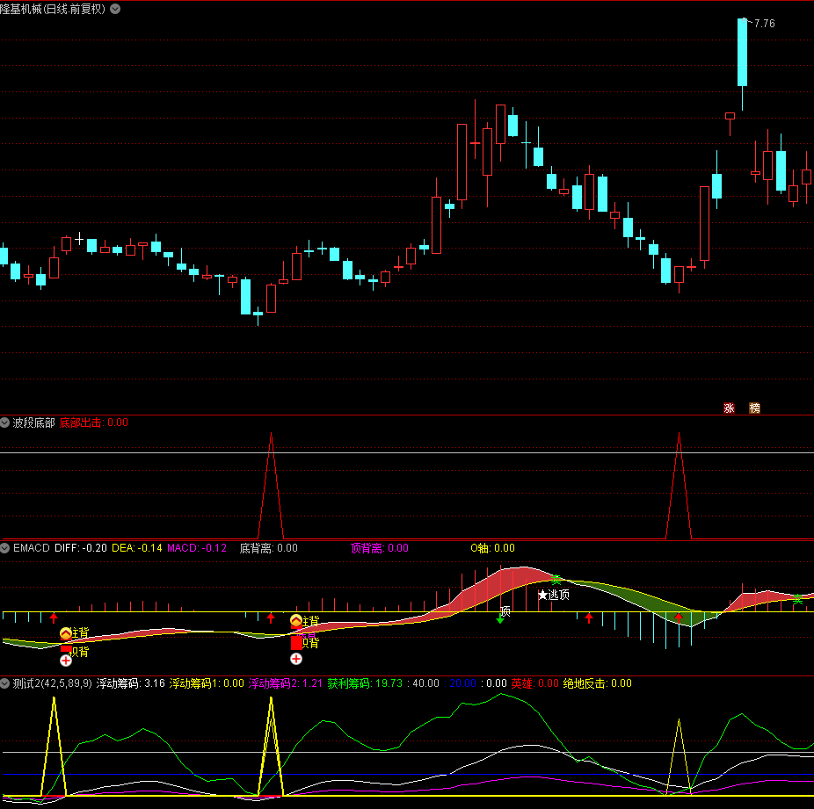This screenshot has height=809, width=814.
Task: Click the 波段底部 indicator name
Action: click(x=33, y=423)
